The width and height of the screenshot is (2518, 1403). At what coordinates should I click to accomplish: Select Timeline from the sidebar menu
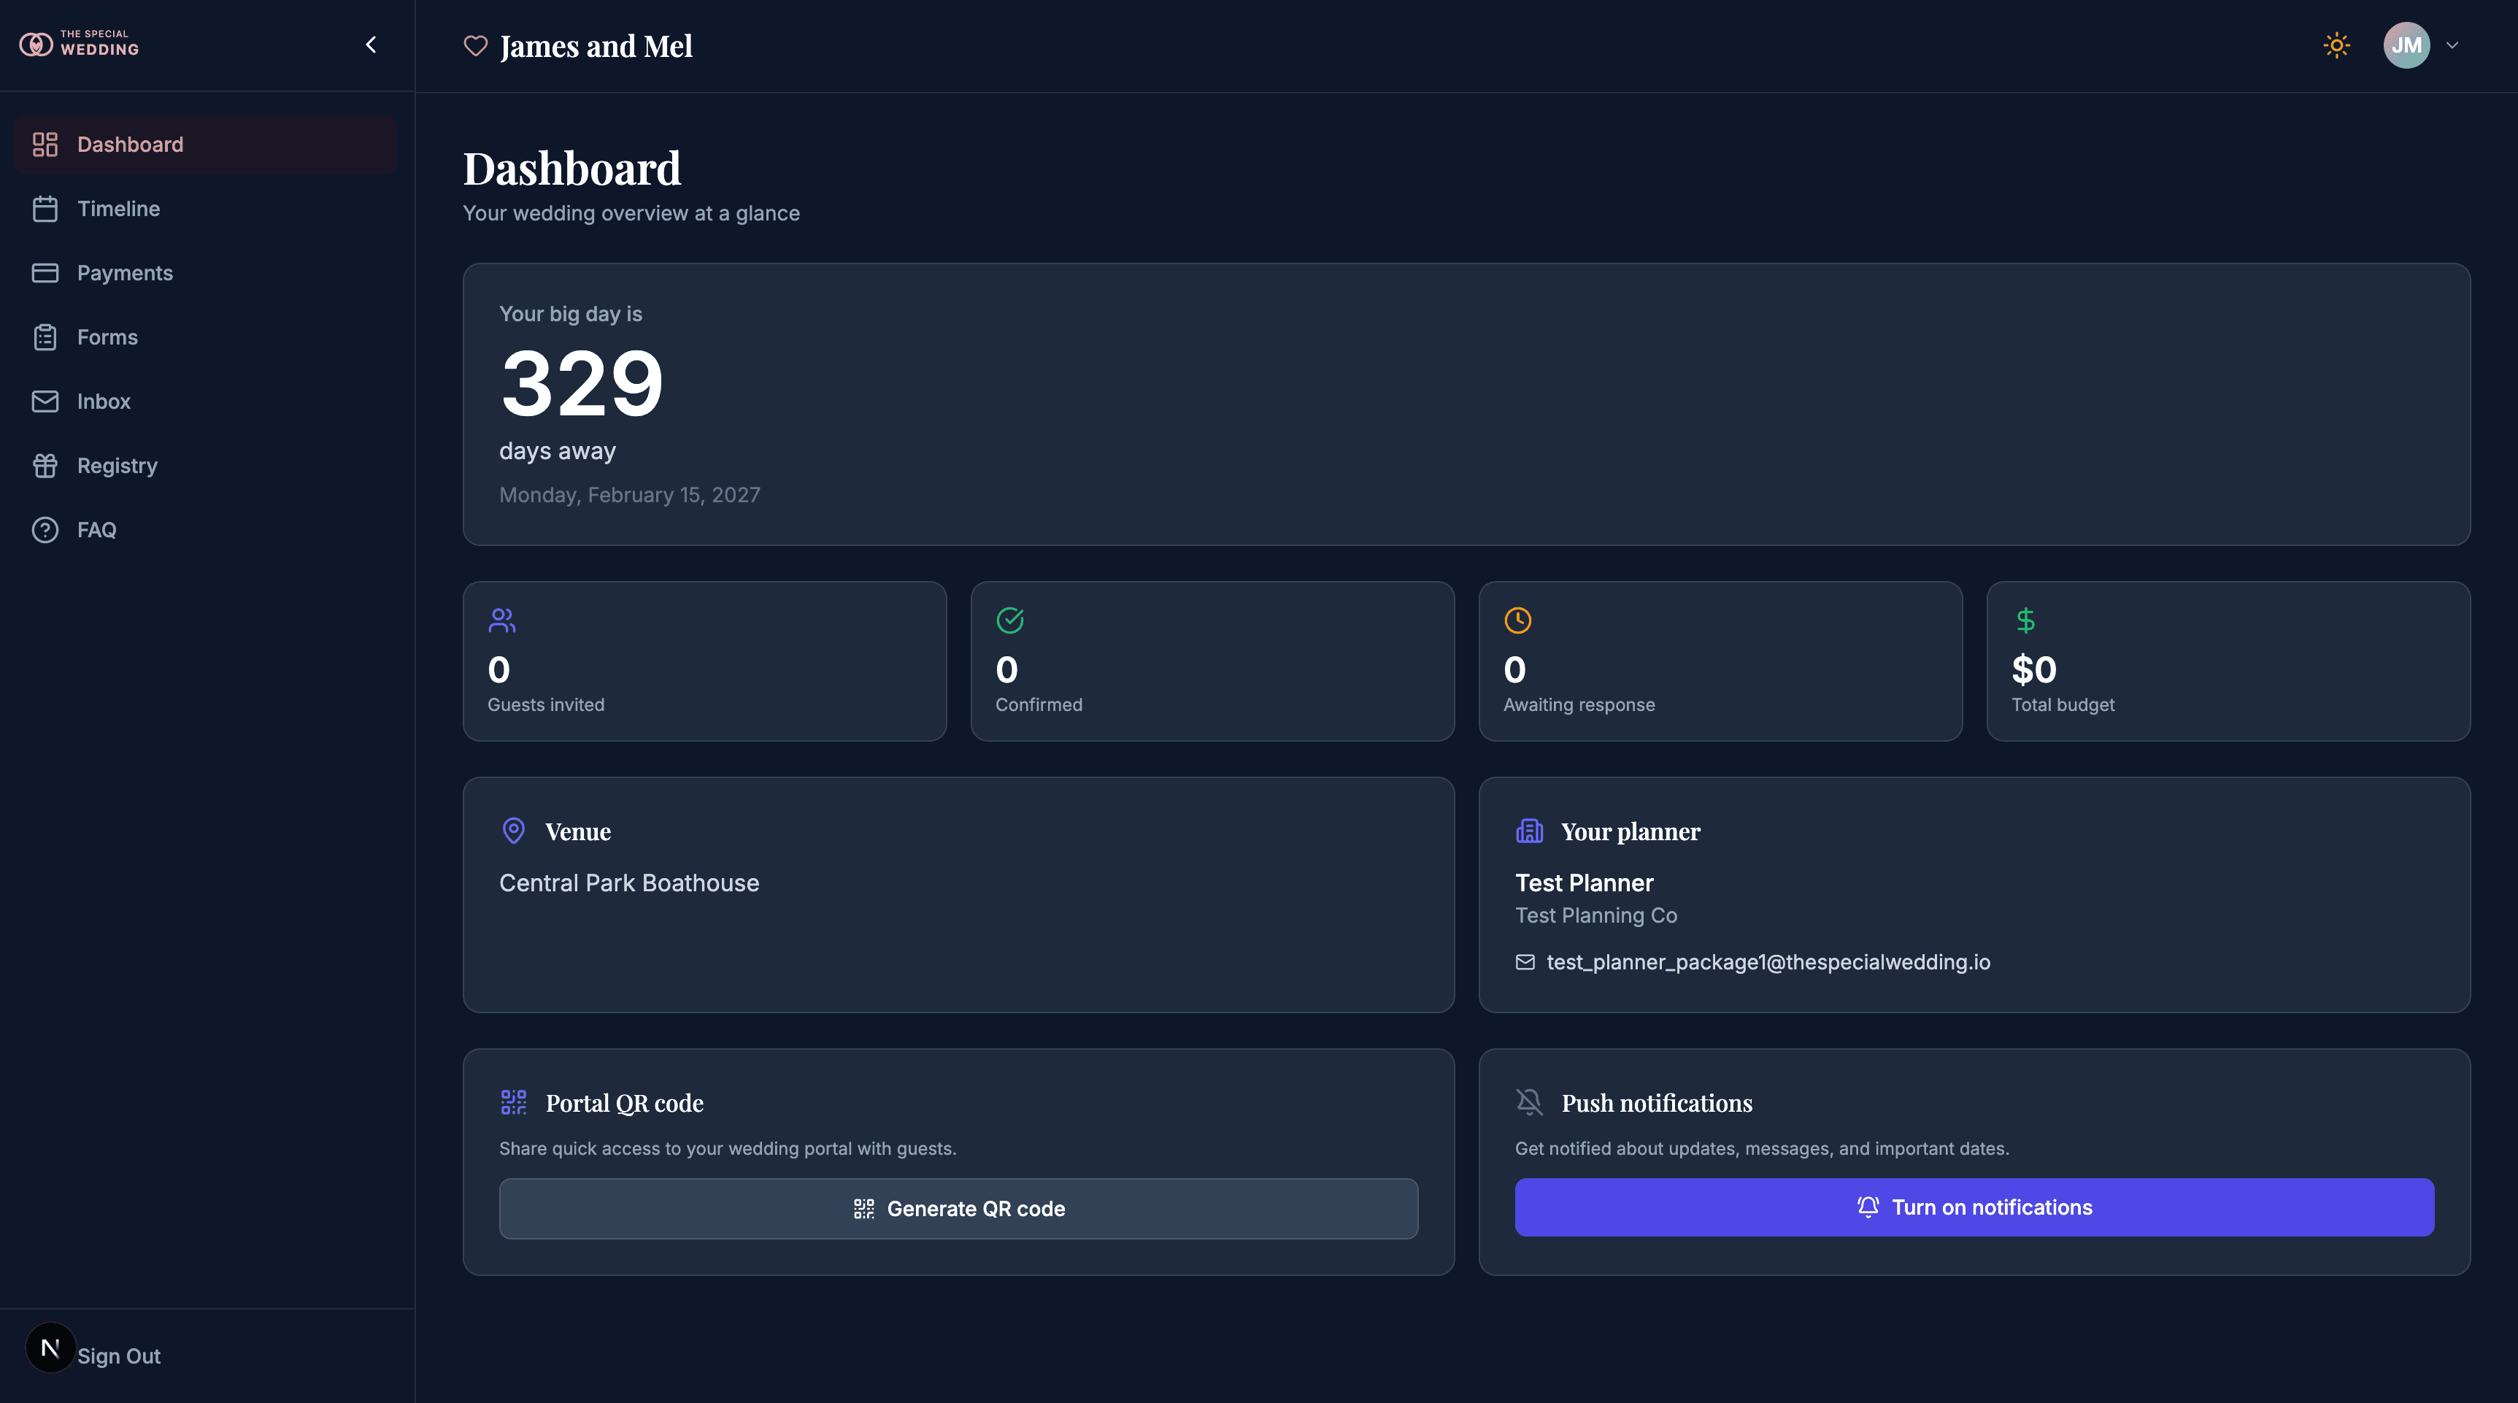tap(118, 208)
